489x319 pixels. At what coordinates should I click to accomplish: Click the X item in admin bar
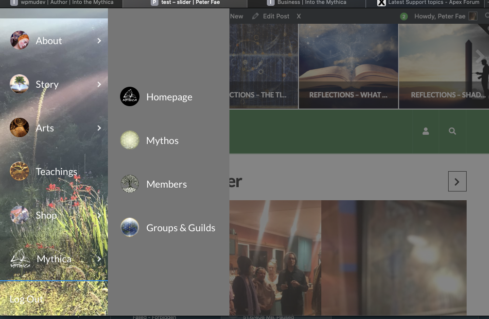pyautogui.click(x=299, y=16)
